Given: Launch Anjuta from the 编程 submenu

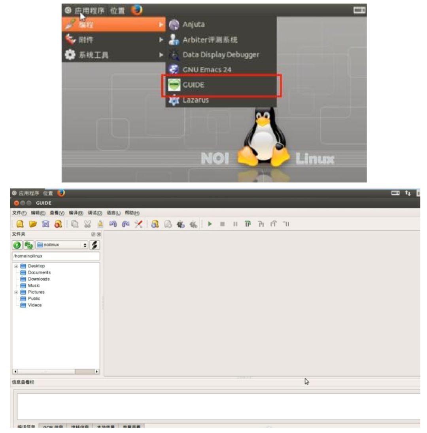Looking at the screenshot, I should coord(221,24).
